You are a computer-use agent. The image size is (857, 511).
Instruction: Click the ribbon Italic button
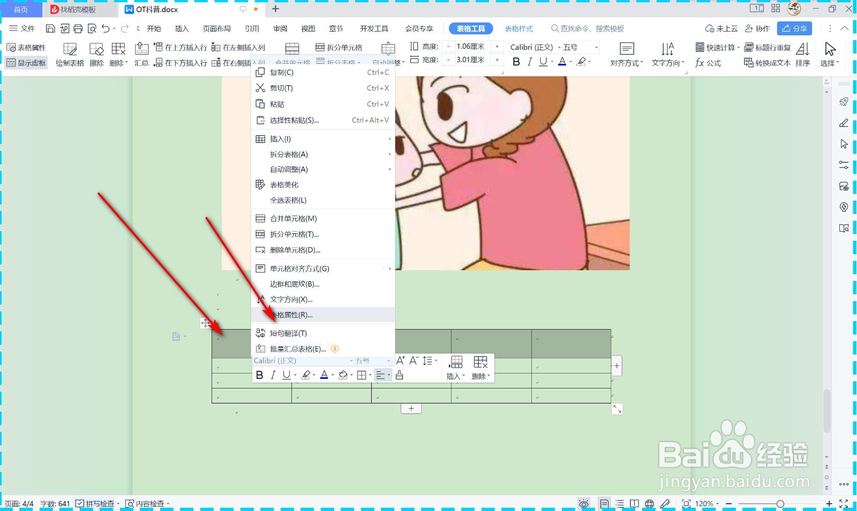coord(530,62)
